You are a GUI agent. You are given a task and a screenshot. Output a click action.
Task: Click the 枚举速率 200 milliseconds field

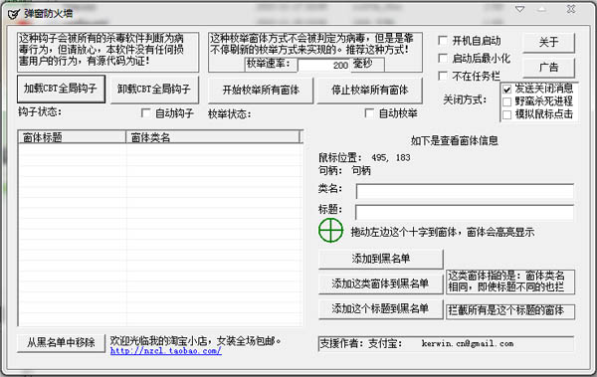323,65
